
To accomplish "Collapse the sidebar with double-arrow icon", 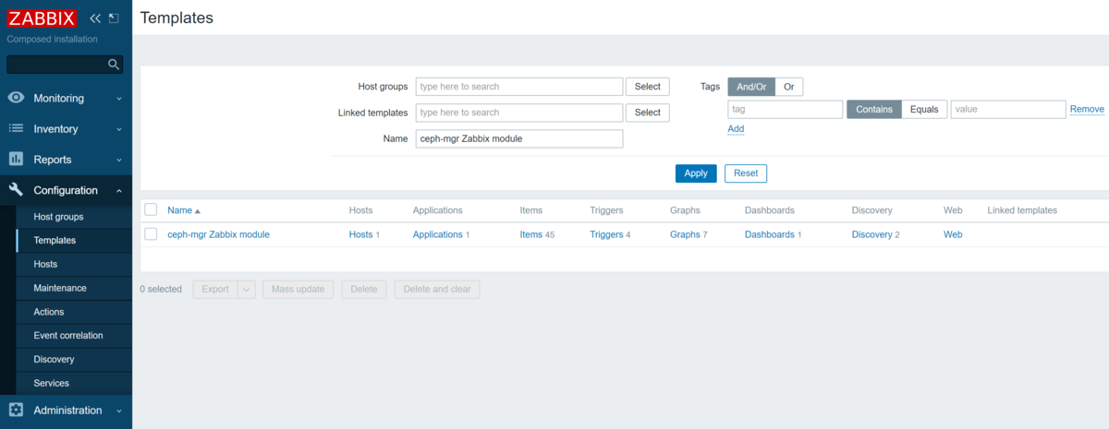I will click(x=95, y=18).
